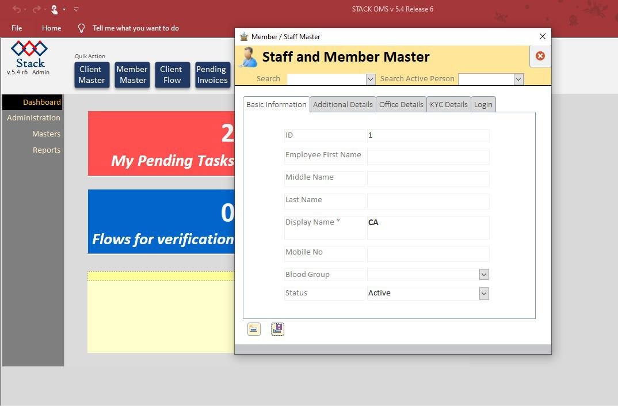Viewport: 618px width, 406px height.
Task: Click the Admin user label
Action: (41, 72)
